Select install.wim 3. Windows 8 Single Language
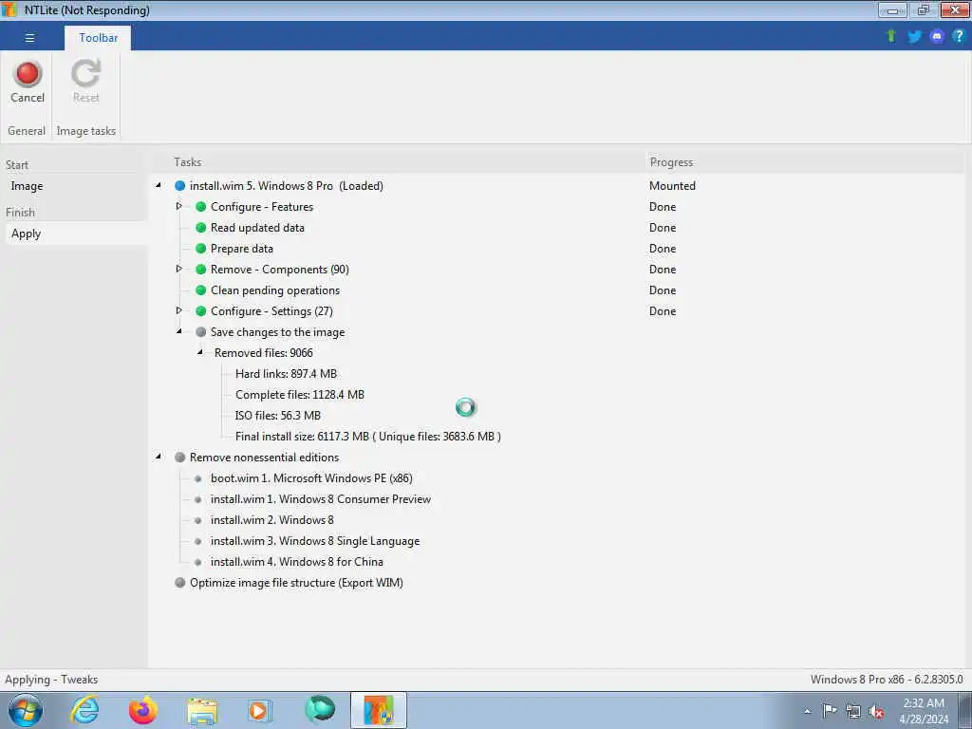 click(x=315, y=541)
